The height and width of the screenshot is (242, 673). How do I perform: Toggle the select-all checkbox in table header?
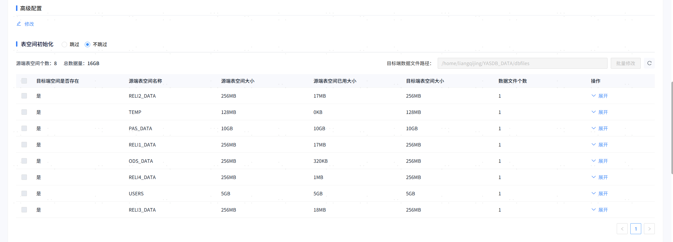pos(24,81)
